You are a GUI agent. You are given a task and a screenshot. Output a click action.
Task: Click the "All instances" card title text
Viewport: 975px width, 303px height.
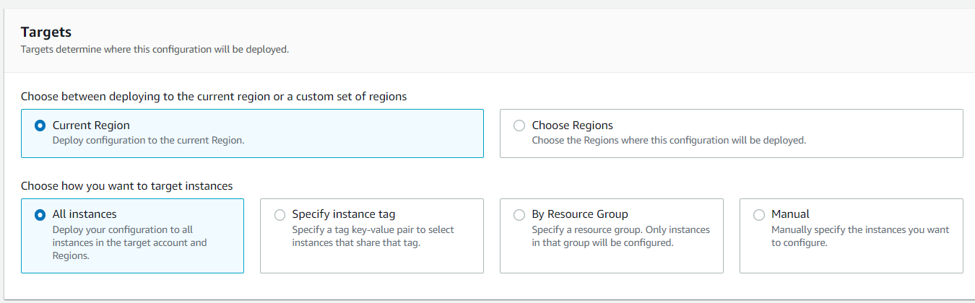click(84, 214)
